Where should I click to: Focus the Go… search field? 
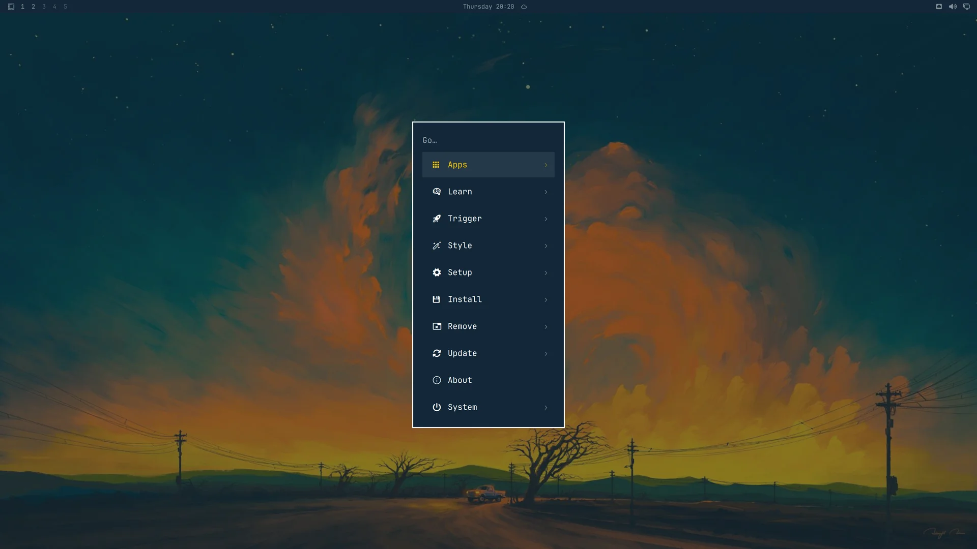point(488,140)
